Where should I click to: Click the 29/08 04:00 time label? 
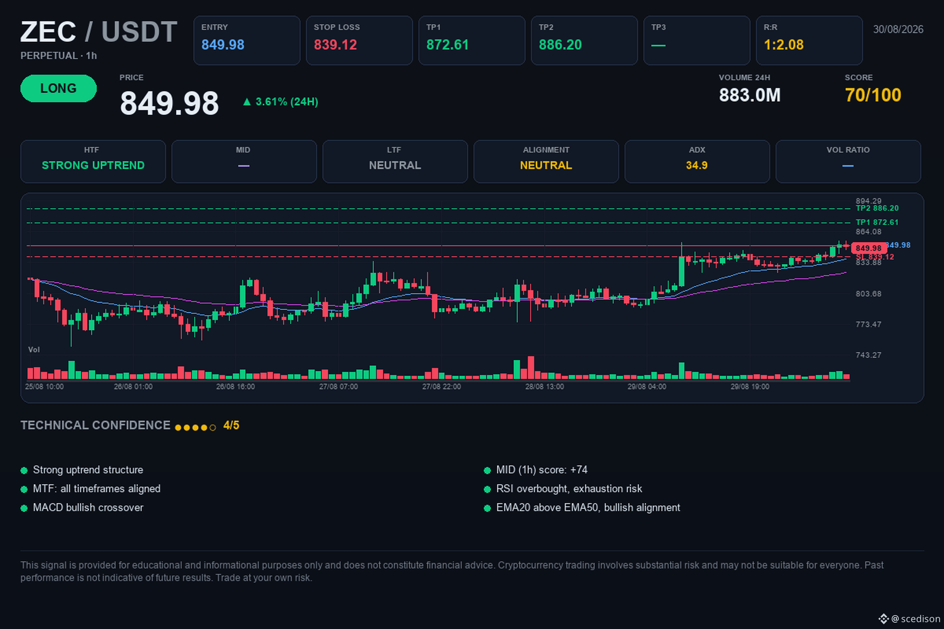[647, 387]
